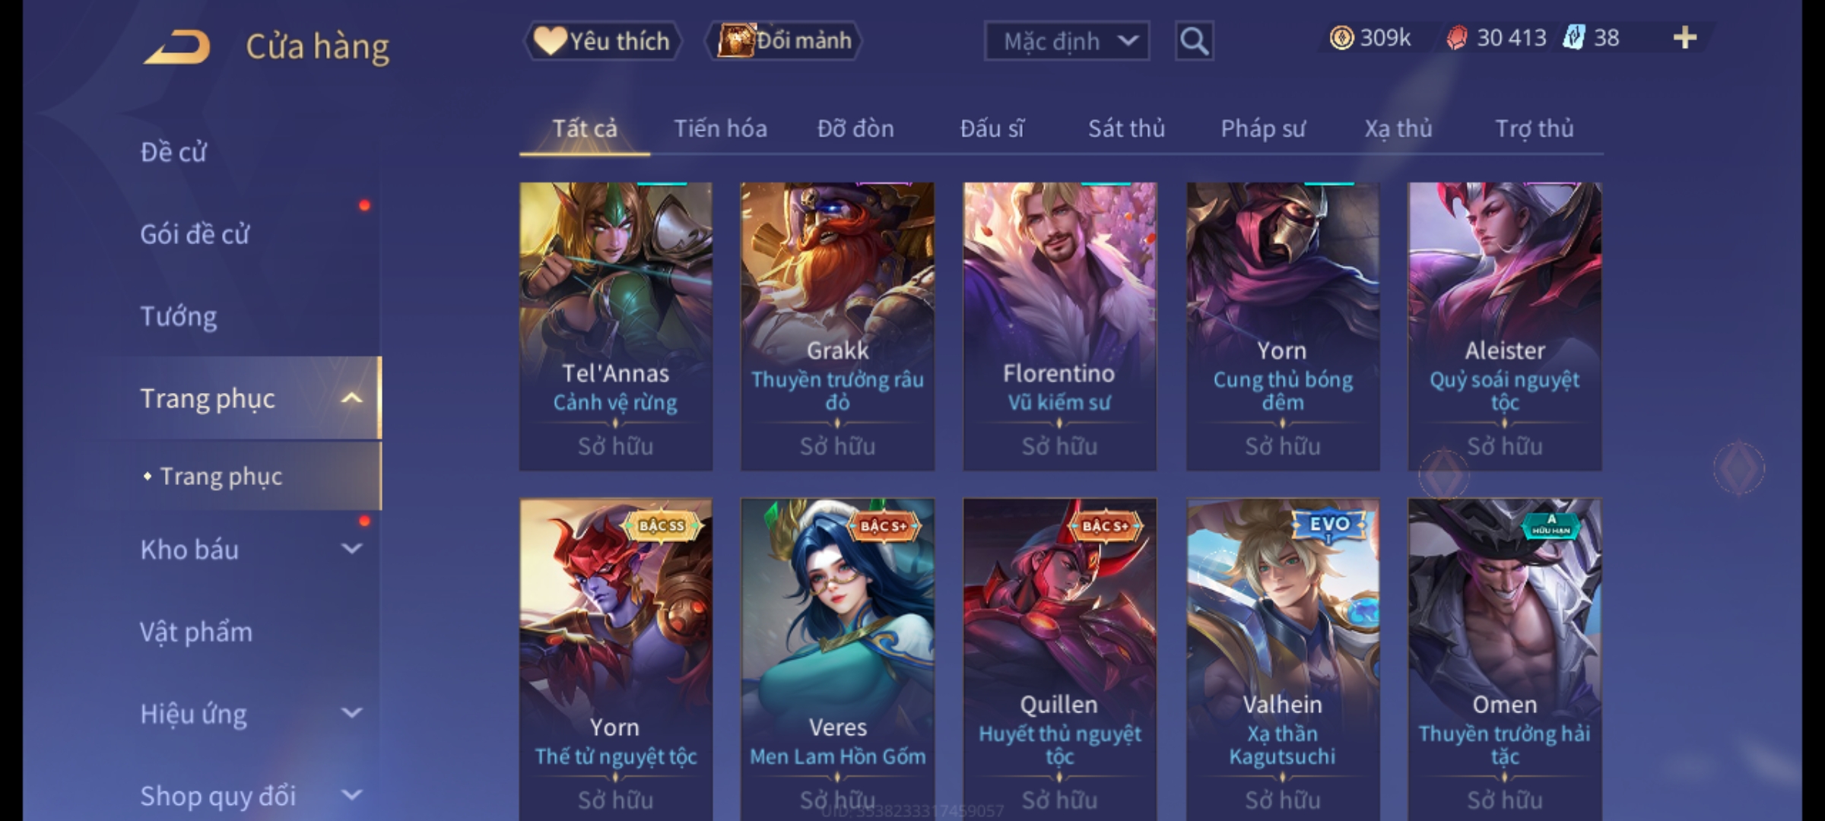Tap the gold coin balance icon

(x=1341, y=37)
